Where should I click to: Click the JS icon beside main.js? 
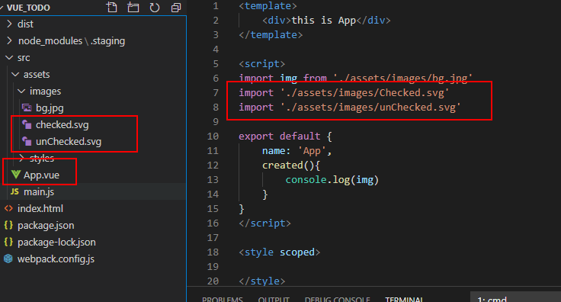(14, 191)
